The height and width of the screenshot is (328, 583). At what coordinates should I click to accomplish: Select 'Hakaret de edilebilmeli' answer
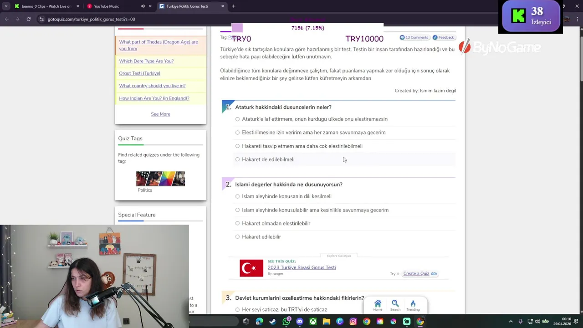237,159
